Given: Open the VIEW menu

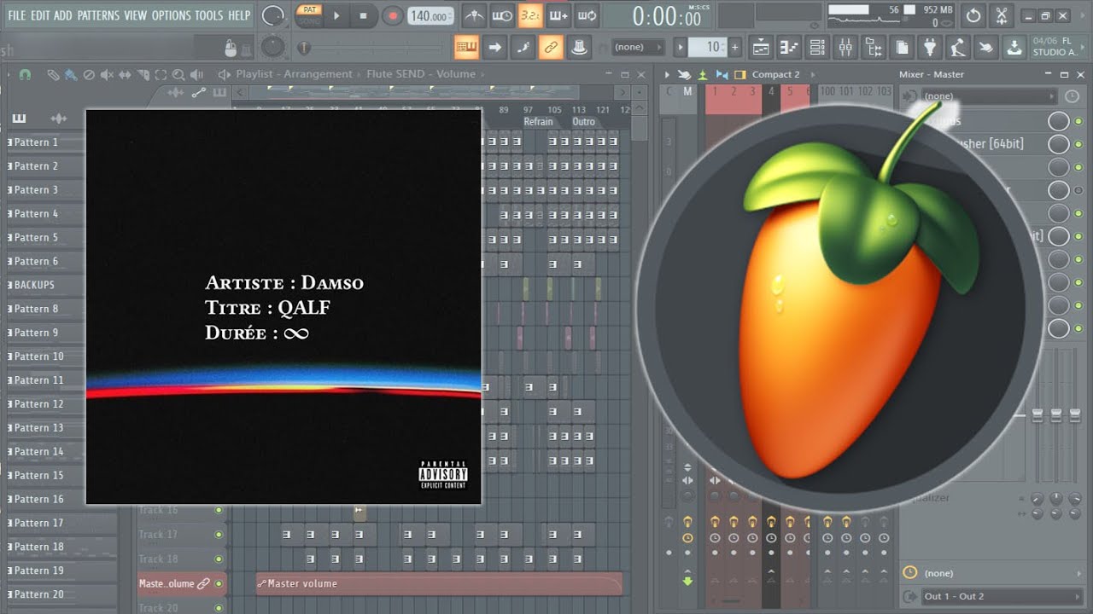Looking at the screenshot, I should pyautogui.click(x=136, y=15).
